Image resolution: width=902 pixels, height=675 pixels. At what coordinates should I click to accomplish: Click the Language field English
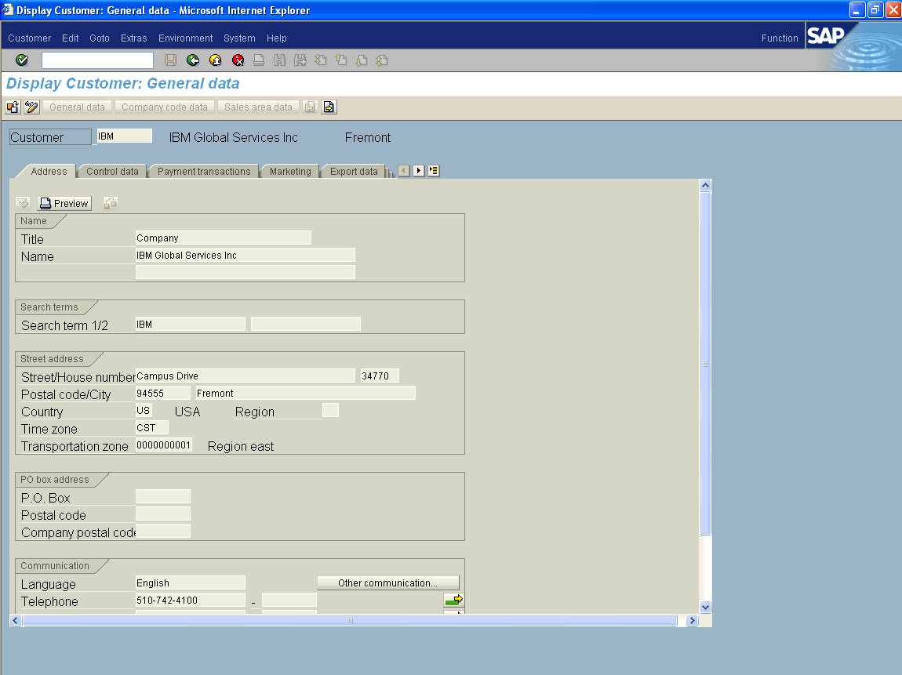(x=191, y=583)
